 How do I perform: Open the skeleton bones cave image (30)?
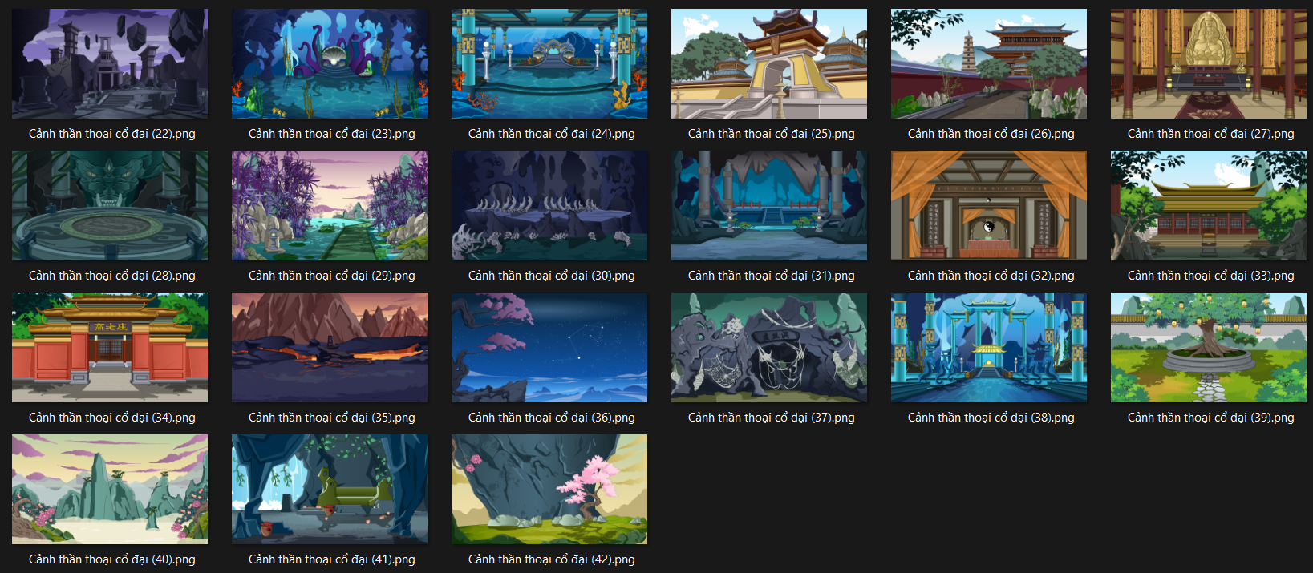(549, 206)
